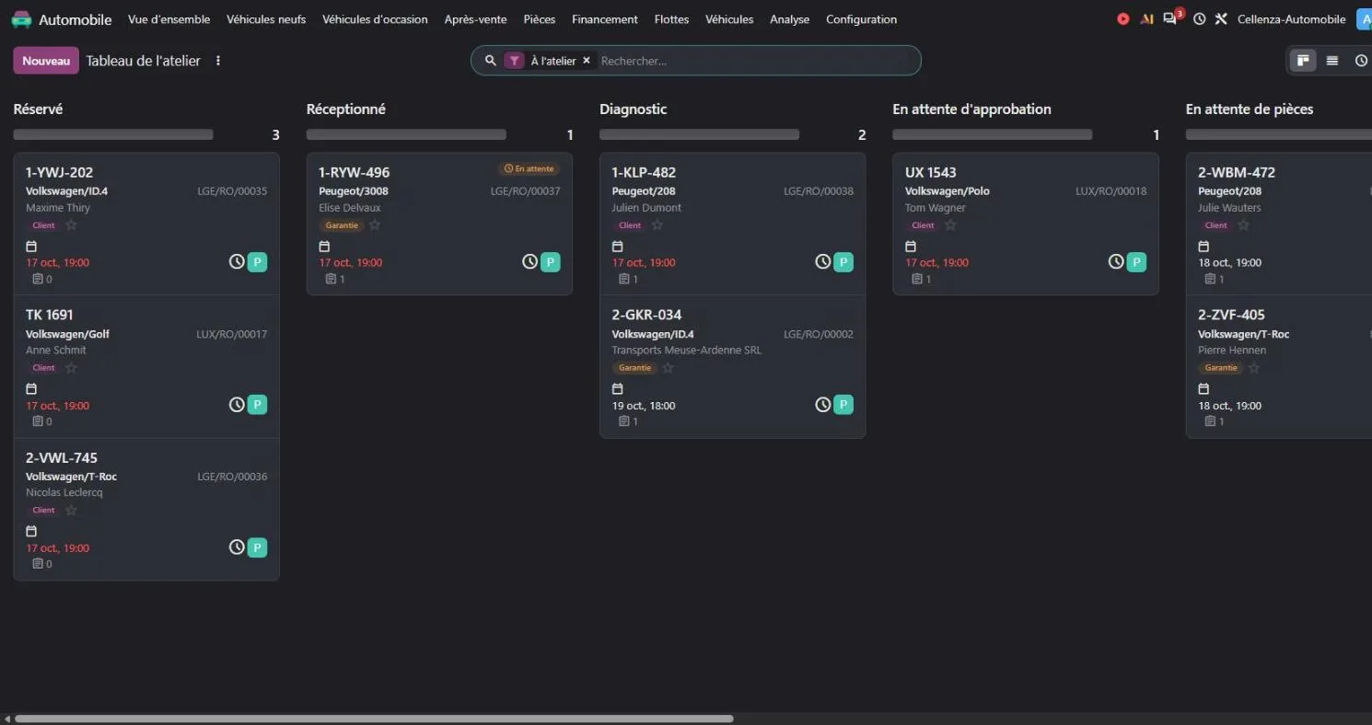The height and width of the screenshot is (725, 1372).
Task: Star the UX 1543 card
Action: tap(950, 225)
